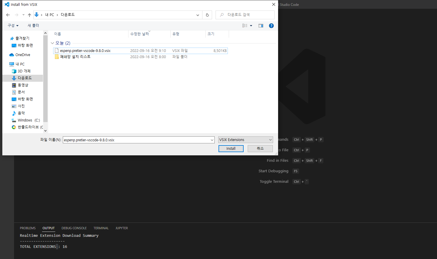Toggle the preview pane
Screen dimensions: 437x259
(x=261, y=25)
